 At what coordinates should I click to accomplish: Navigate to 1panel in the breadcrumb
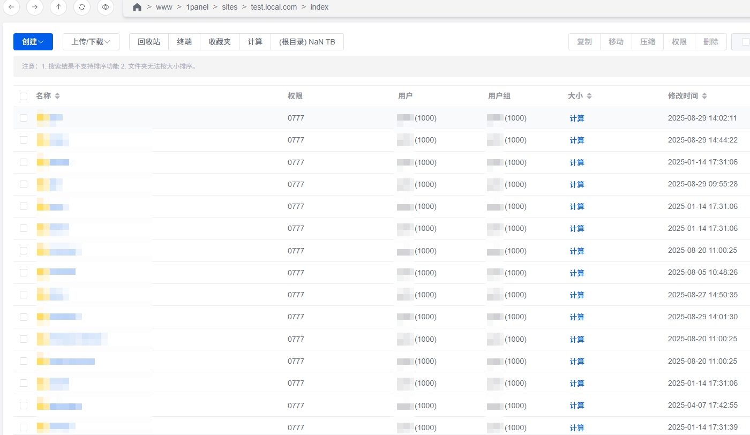click(x=197, y=7)
